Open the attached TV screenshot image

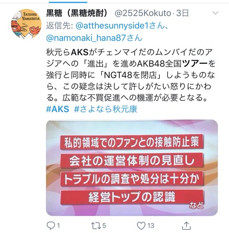click(x=132, y=168)
